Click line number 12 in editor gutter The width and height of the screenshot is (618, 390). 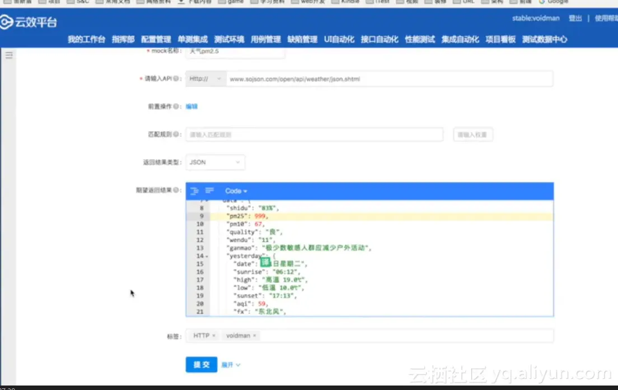[200, 240]
